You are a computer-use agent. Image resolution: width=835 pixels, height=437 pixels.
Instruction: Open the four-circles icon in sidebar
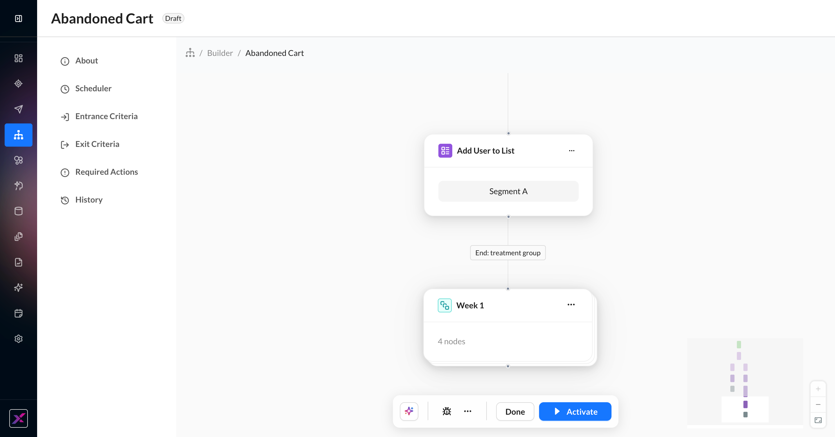[19, 160]
